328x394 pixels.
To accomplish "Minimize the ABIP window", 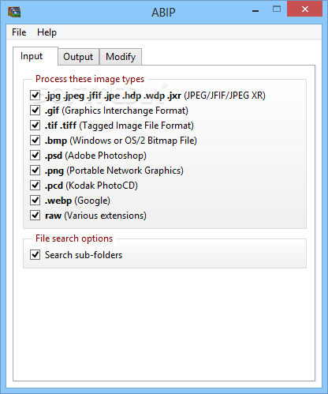I will (x=255, y=10).
